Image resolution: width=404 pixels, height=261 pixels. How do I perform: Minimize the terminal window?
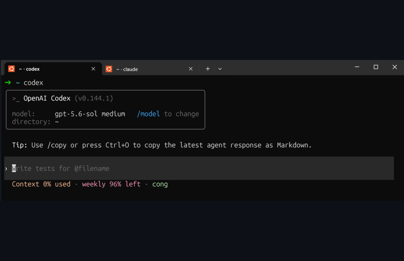pos(357,67)
